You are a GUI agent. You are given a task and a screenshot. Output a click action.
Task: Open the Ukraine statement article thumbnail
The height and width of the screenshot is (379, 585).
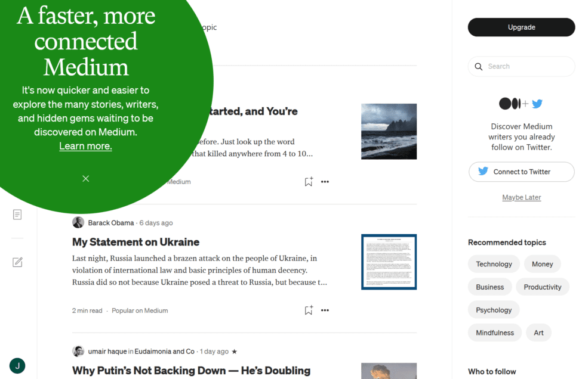click(389, 262)
